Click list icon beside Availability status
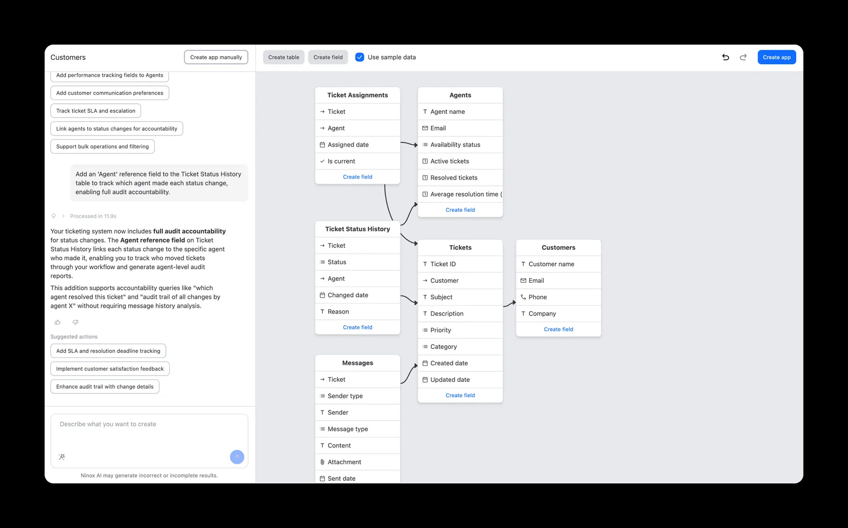 425,145
